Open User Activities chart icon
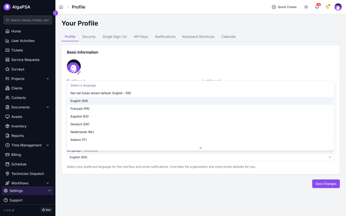346x216 pixels. [x=7, y=41]
